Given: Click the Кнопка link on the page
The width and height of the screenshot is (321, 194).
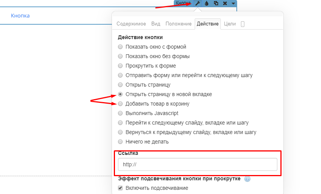Looking at the screenshot, I should (x=20, y=16).
